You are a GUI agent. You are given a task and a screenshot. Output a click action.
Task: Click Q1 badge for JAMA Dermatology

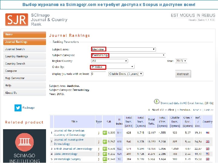[x=105, y=154]
